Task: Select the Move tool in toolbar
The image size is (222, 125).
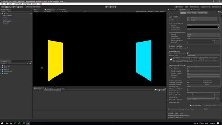Action: click(x=7, y=7)
